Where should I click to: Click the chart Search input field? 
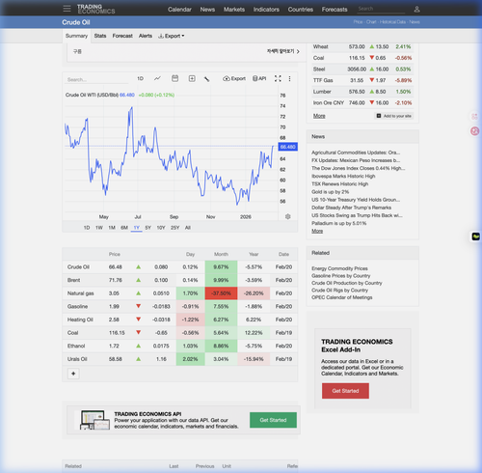pos(96,79)
